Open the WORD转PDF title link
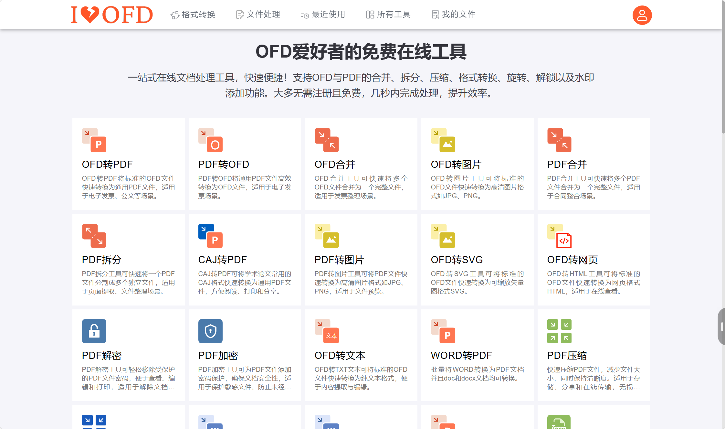The width and height of the screenshot is (725, 429). 461,355
